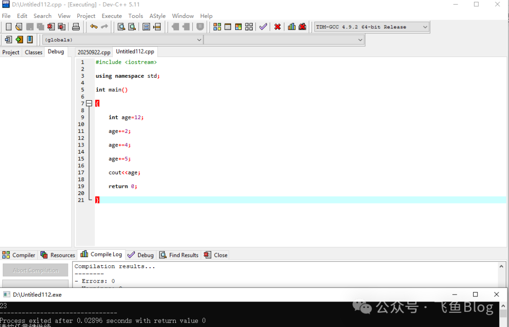509x327 pixels.
Task: Collapse the code fold at line 7
Action: click(89, 104)
